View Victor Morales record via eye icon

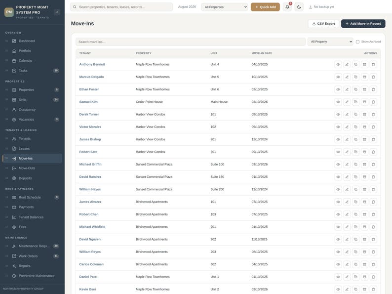338,127
